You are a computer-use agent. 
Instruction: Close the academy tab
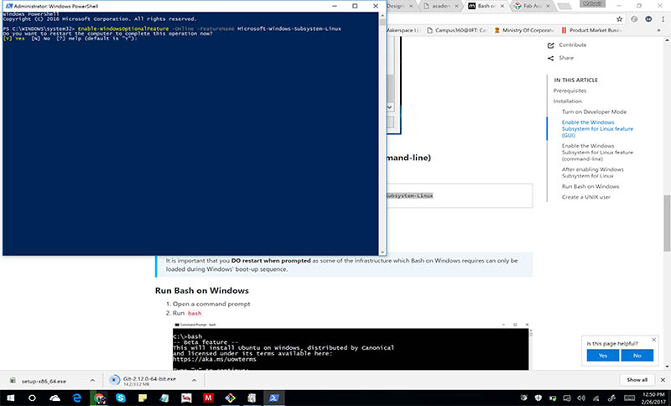click(x=456, y=6)
